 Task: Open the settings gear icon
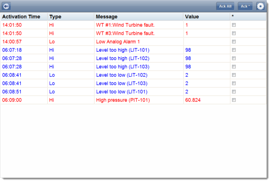tap(260, 6)
